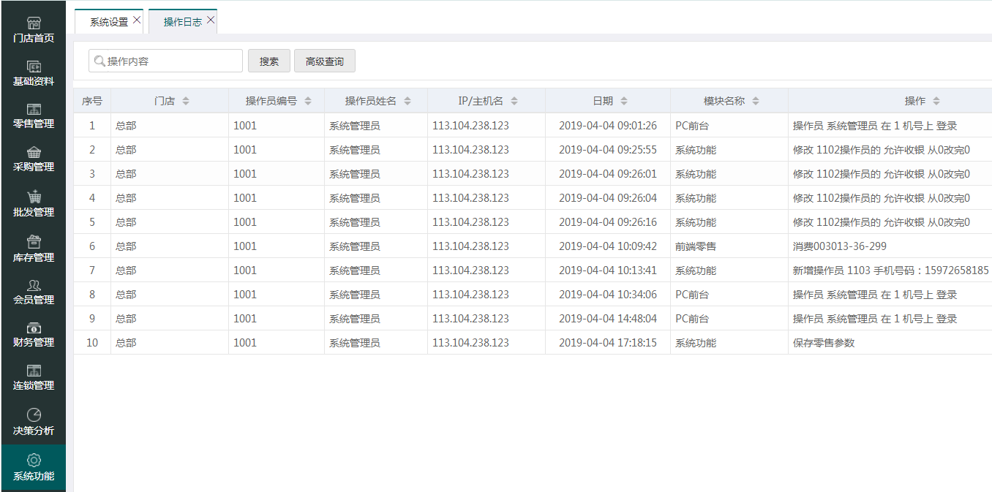Screen dimensions: 992x492
Task: Select log row 7 新增操作员 1103
Action: tap(890, 270)
